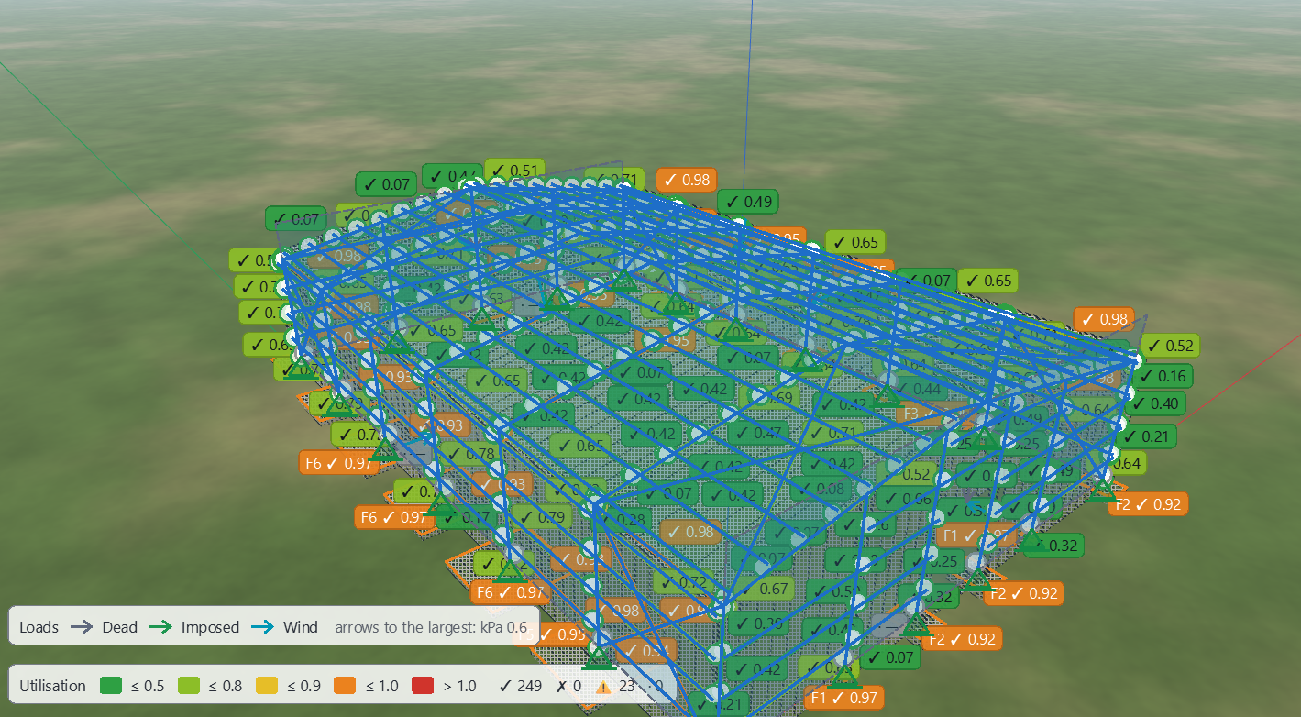Select the red > 1.0 utilisation swatch

423,686
